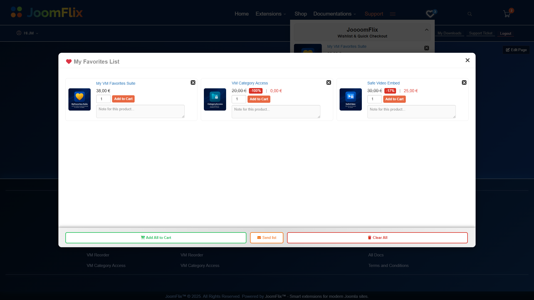Click the note field for VM Category Access
Viewport: 534px width, 300px height.
[276, 111]
